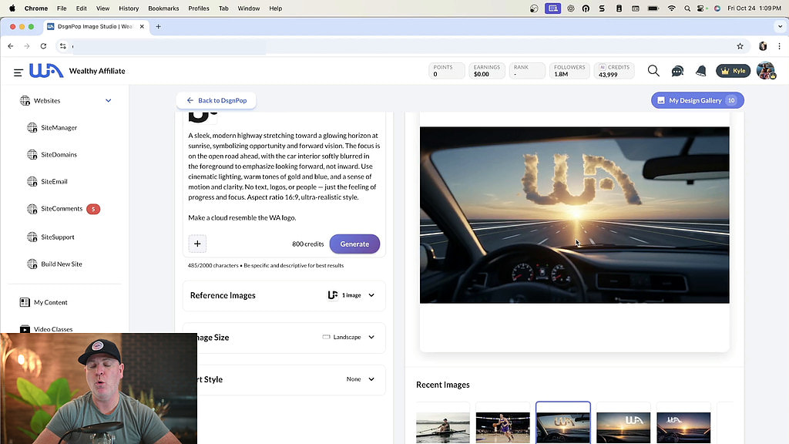
Task: Open SiteManager from the sidebar
Action: coord(59,128)
